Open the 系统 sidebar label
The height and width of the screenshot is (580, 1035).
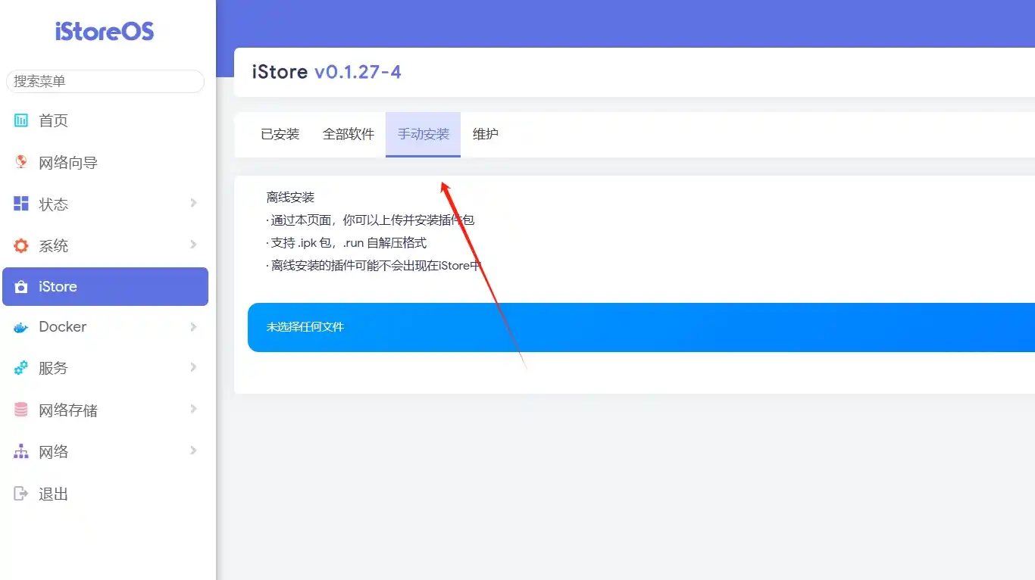[x=54, y=246]
